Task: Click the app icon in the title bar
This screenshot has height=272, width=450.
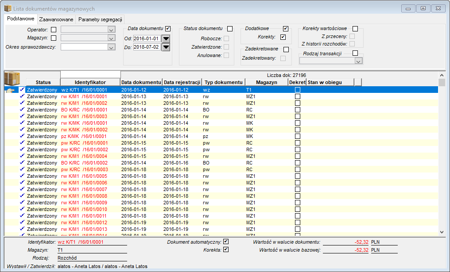Action: point(8,8)
